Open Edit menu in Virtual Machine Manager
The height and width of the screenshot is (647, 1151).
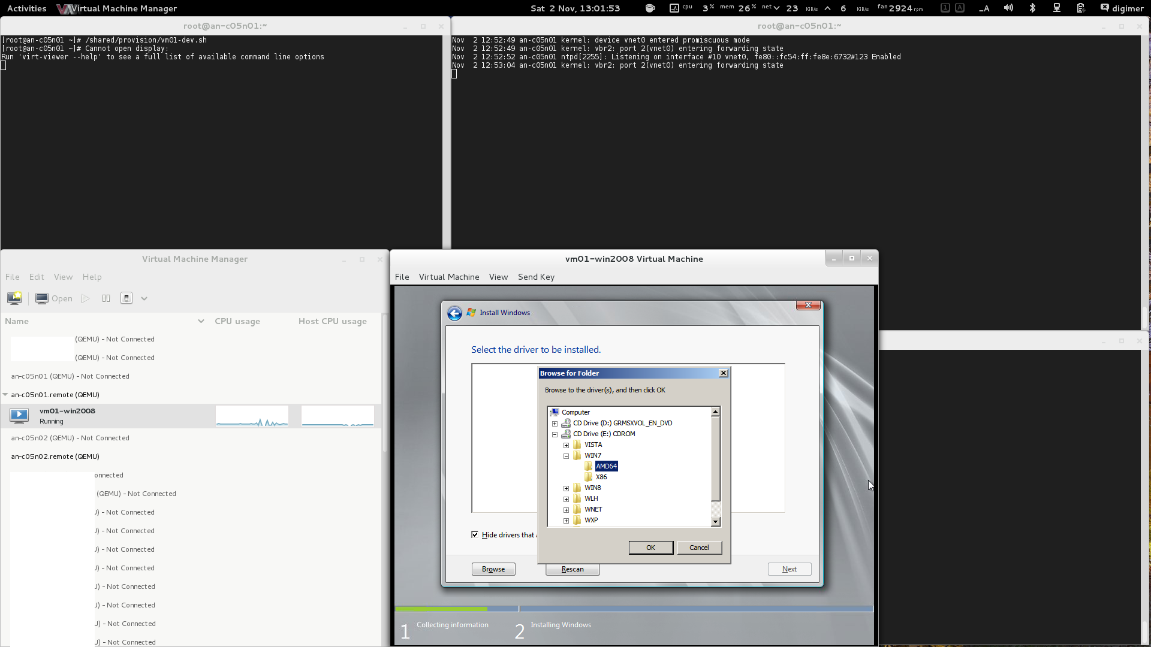(37, 277)
